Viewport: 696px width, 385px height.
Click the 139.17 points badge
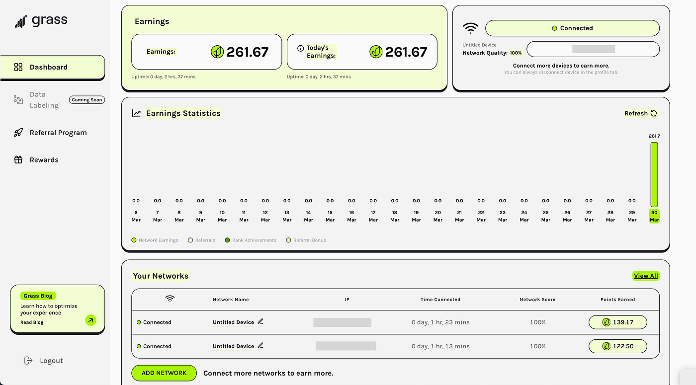pyautogui.click(x=618, y=322)
